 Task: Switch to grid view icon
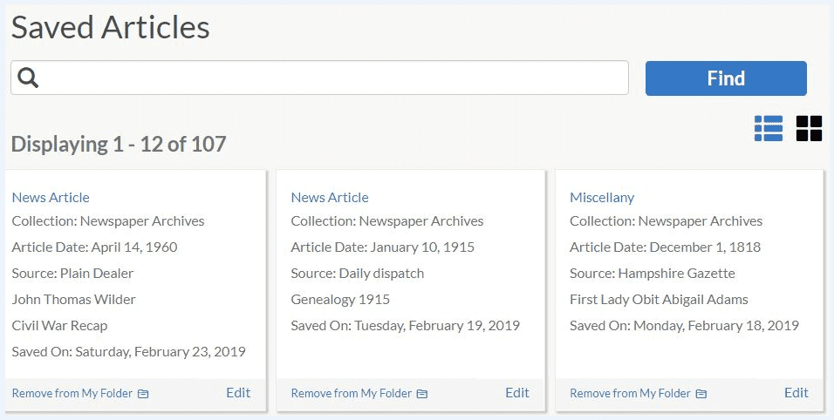(809, 128)
